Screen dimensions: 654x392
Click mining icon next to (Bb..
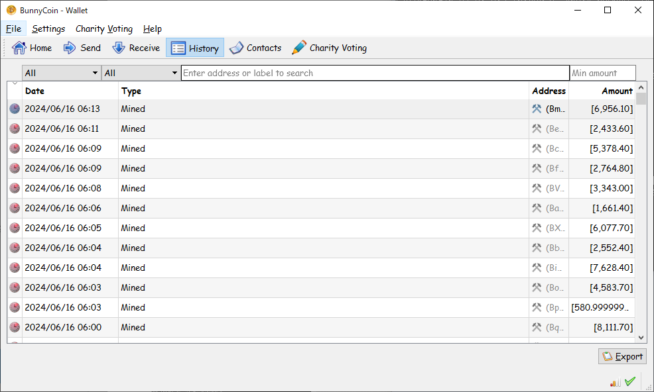coord(537,248)
